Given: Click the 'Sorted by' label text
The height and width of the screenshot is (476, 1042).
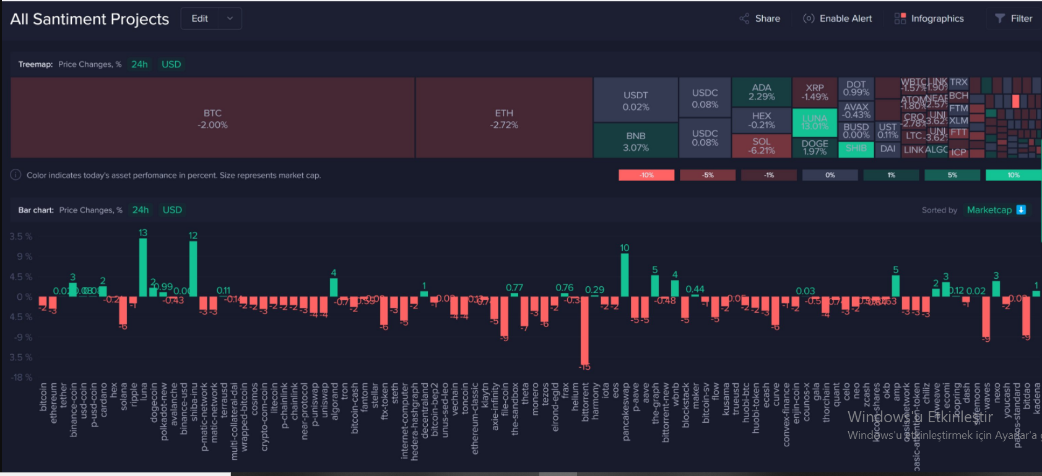Looking at the screenshot, I should point(939,210).
